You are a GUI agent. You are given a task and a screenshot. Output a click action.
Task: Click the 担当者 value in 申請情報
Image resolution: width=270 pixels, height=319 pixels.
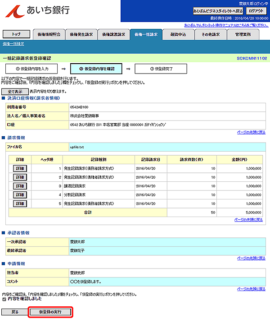coord(77,273)
